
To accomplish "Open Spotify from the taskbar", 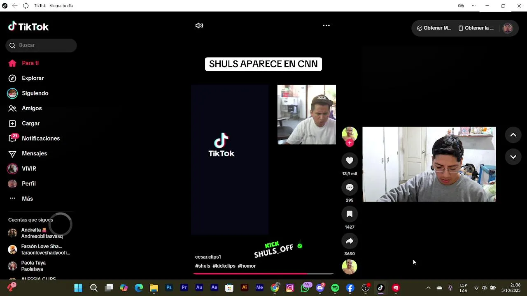I will (335, 288).
